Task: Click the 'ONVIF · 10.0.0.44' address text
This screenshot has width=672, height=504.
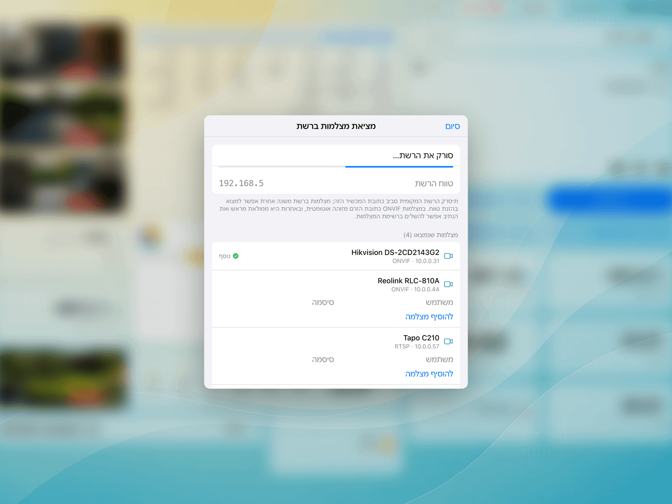Action: [415, 289]
